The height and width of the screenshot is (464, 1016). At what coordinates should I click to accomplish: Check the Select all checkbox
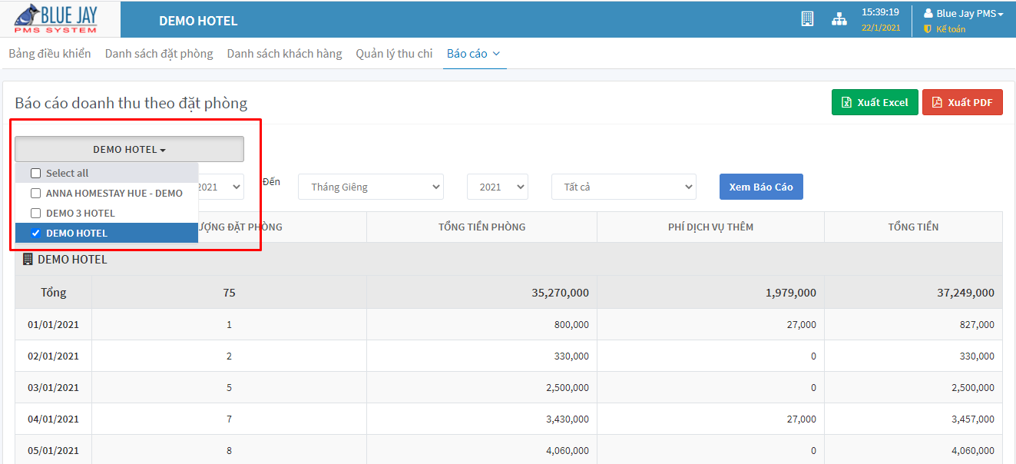coord(35,174)
